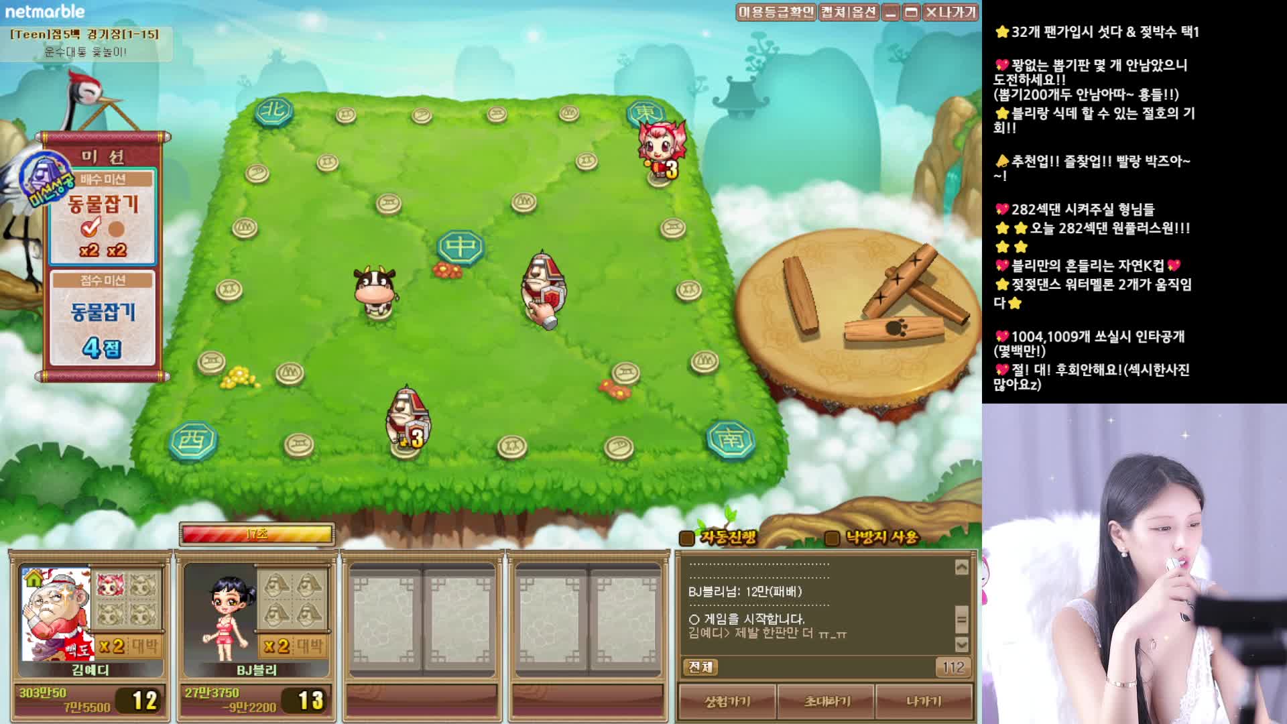
Task: Click the streamer webcam feed
Action: tap(1134, 564)
